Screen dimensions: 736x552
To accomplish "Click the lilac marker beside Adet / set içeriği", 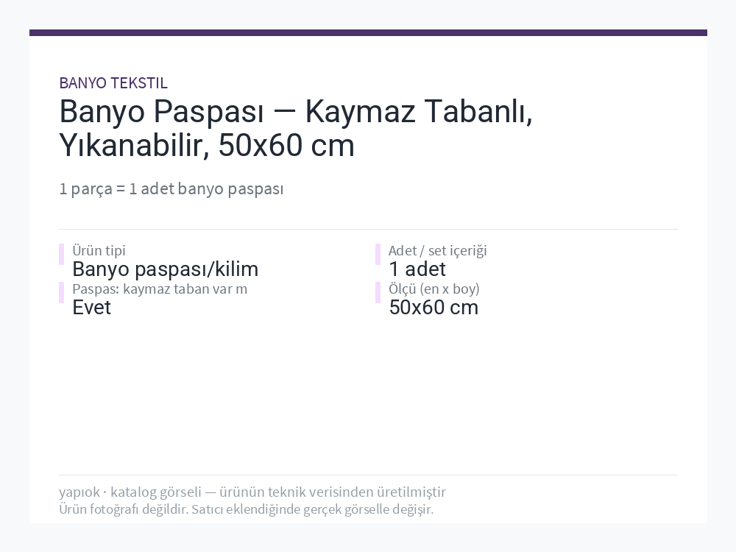I will pyautogui.click(x=378, y=254).
